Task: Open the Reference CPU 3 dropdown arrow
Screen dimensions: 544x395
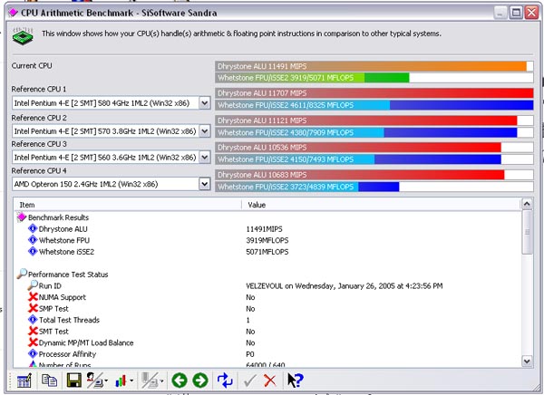Action: (205, 157)
